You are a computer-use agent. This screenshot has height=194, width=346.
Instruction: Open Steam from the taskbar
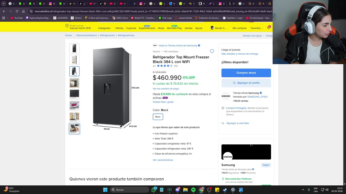(225, 190)
